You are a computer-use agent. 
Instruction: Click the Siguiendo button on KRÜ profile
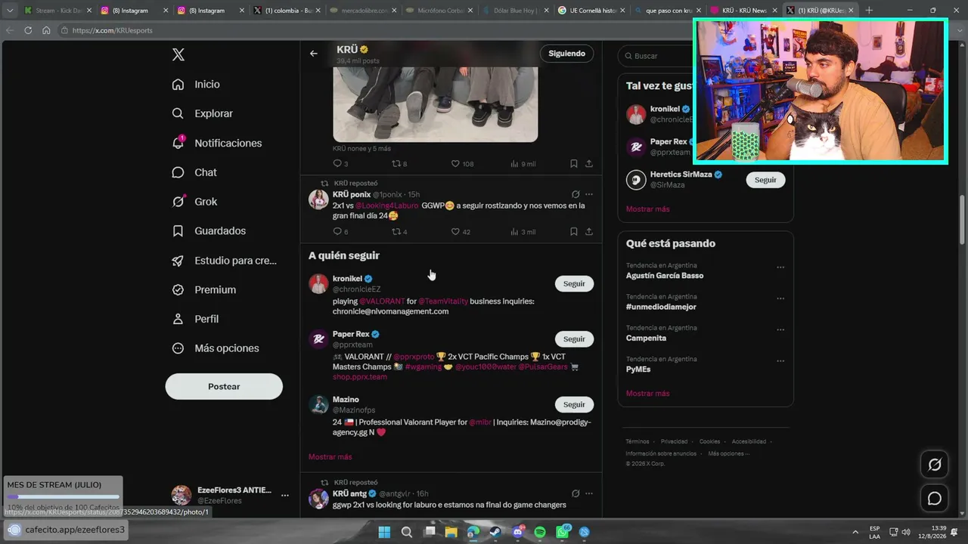[x=567, y=54]
